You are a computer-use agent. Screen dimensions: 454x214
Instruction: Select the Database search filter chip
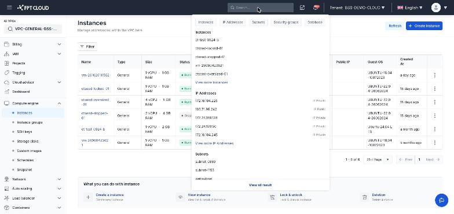click(315, 22)
